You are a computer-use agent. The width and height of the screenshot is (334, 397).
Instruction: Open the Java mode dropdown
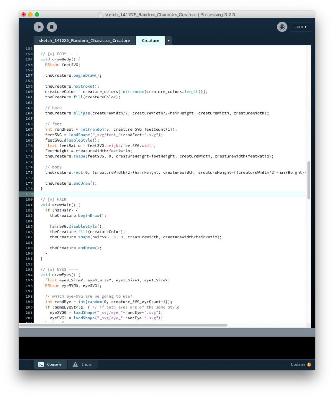pyautogui.click(x=300, y=27)
